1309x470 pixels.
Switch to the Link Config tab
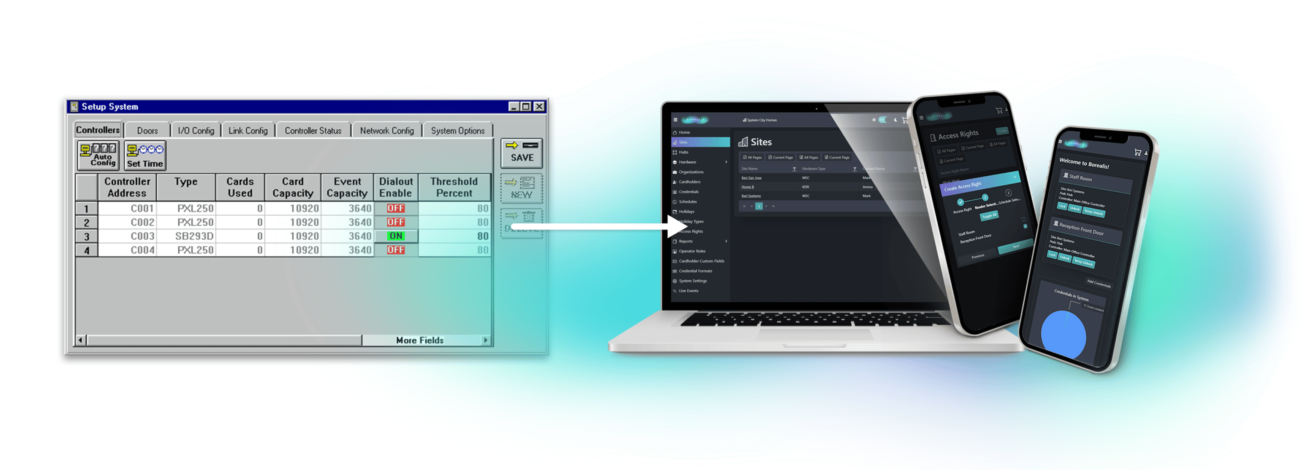pos(248,130)
